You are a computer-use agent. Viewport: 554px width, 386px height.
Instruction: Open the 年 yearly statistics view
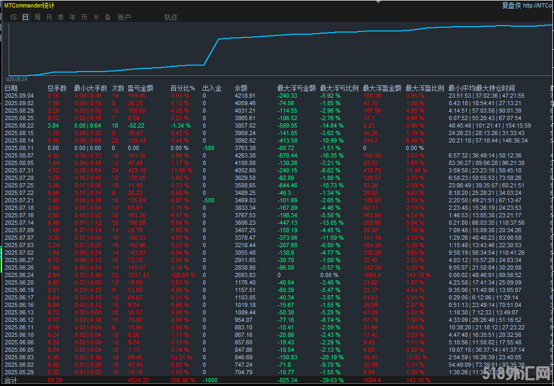pyautogui.click(x=72, y=17)
